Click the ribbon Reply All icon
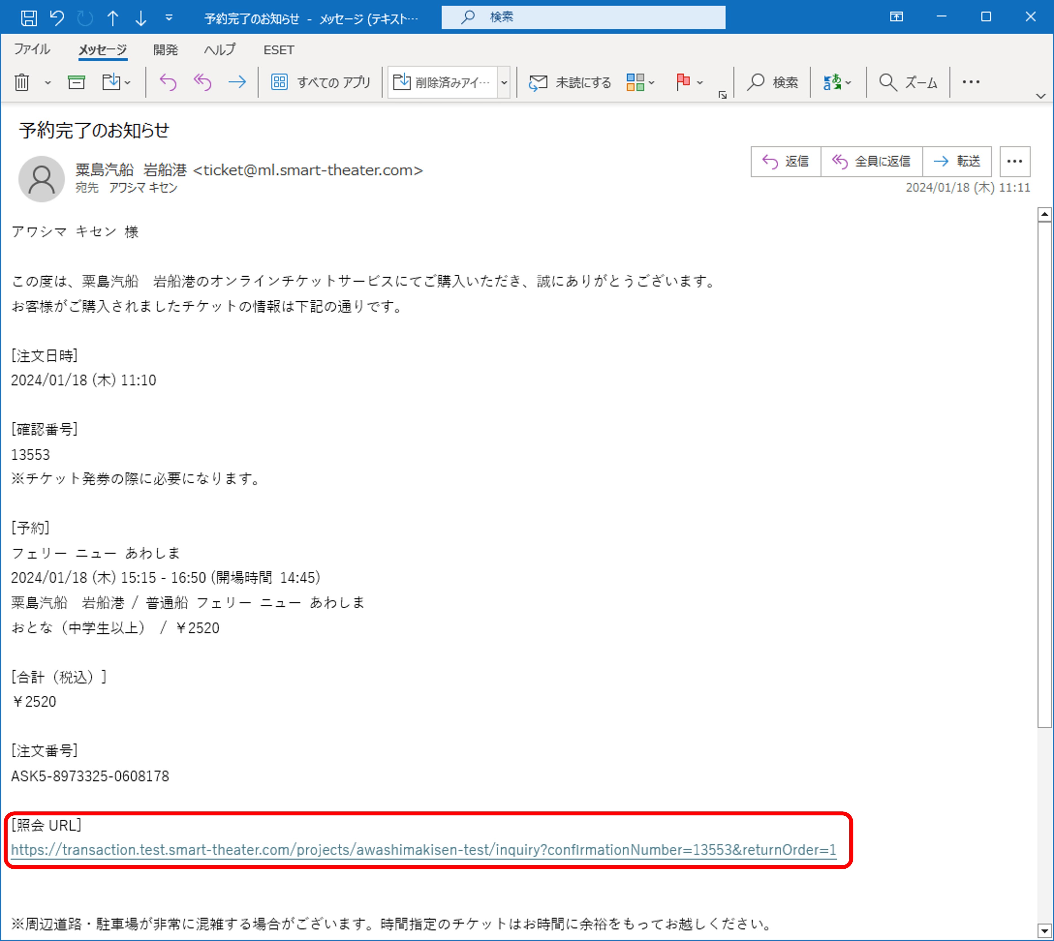 [x=202, y=82]
